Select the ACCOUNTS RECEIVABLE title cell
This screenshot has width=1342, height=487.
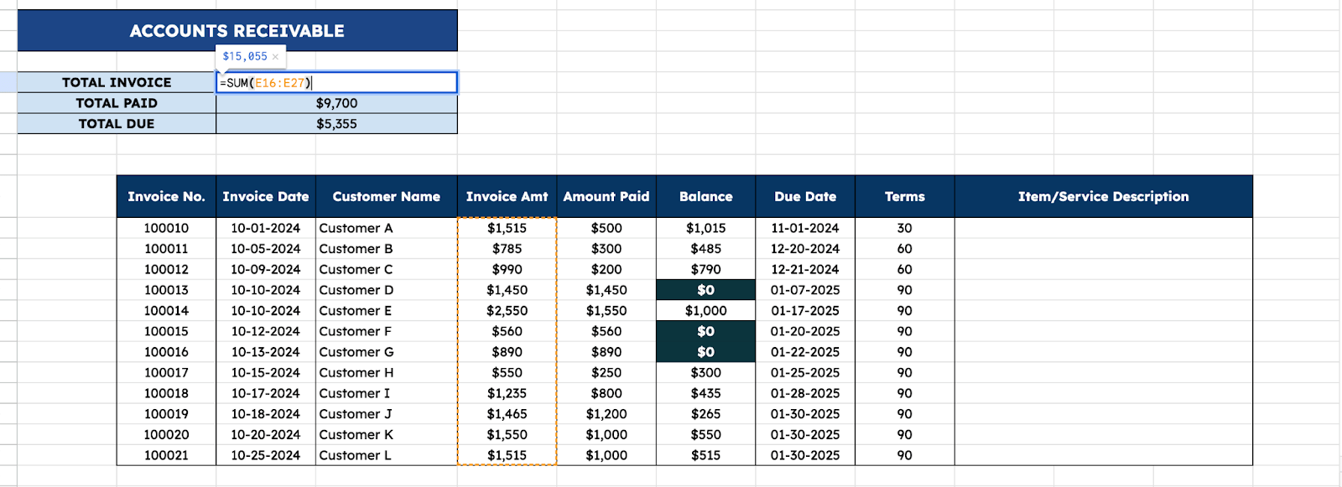pos(237,31)
